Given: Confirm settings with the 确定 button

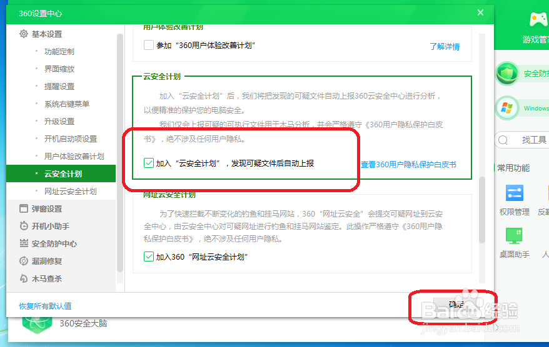Looking at the screenshot, I should [456, 305].
